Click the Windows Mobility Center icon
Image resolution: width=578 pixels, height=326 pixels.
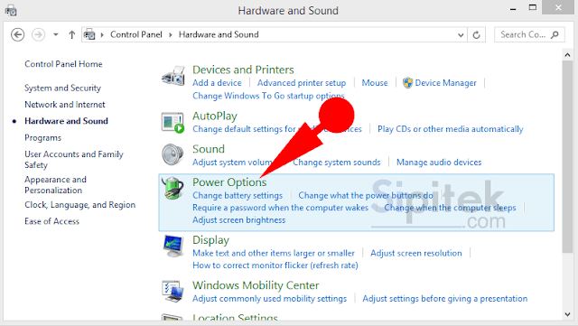pos(172,292)
